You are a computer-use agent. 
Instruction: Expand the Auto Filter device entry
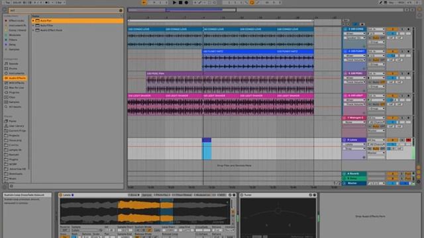(x=33, y=25)
